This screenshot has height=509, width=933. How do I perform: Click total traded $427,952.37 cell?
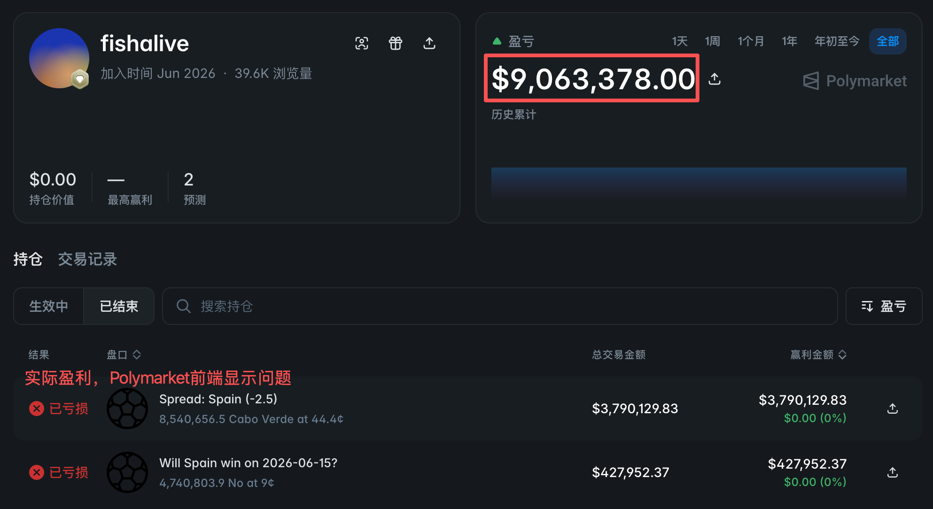630,472
